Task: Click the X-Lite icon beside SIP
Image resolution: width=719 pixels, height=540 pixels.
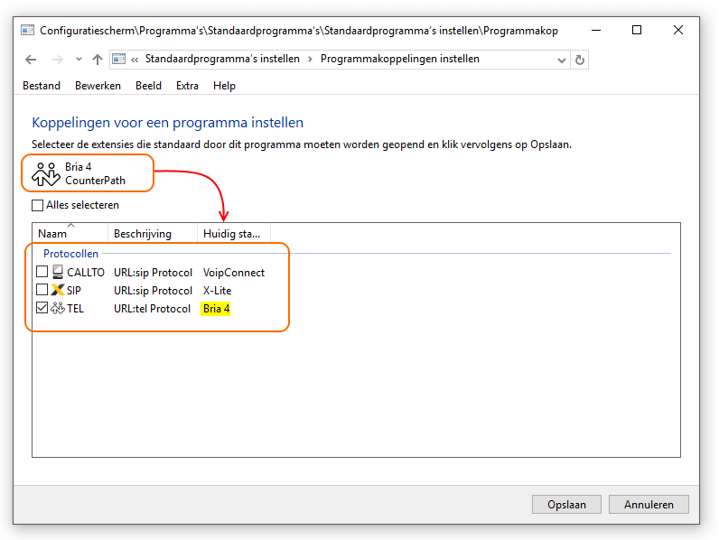Action: [x=58, y=290]
